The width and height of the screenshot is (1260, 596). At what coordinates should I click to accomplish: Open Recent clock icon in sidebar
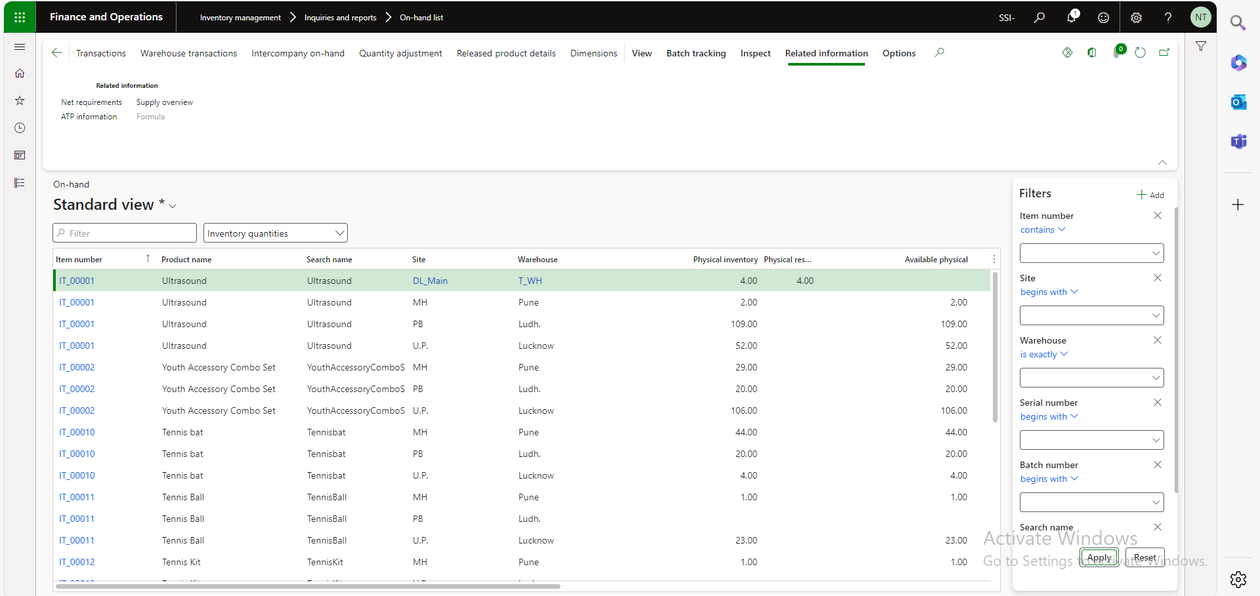tap(20, 128)
